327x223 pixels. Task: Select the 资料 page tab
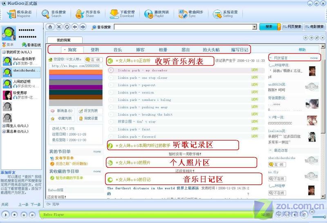click(x=95, y=50)
